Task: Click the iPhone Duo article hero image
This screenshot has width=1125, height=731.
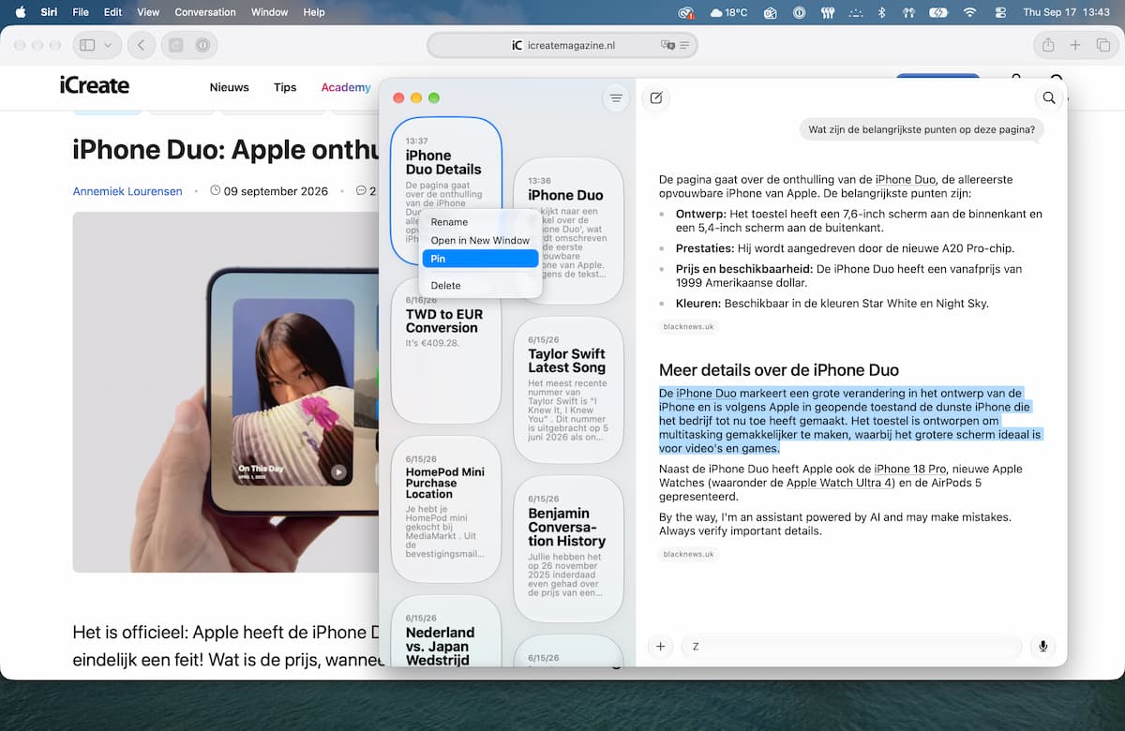Action: tap(226, 392)
